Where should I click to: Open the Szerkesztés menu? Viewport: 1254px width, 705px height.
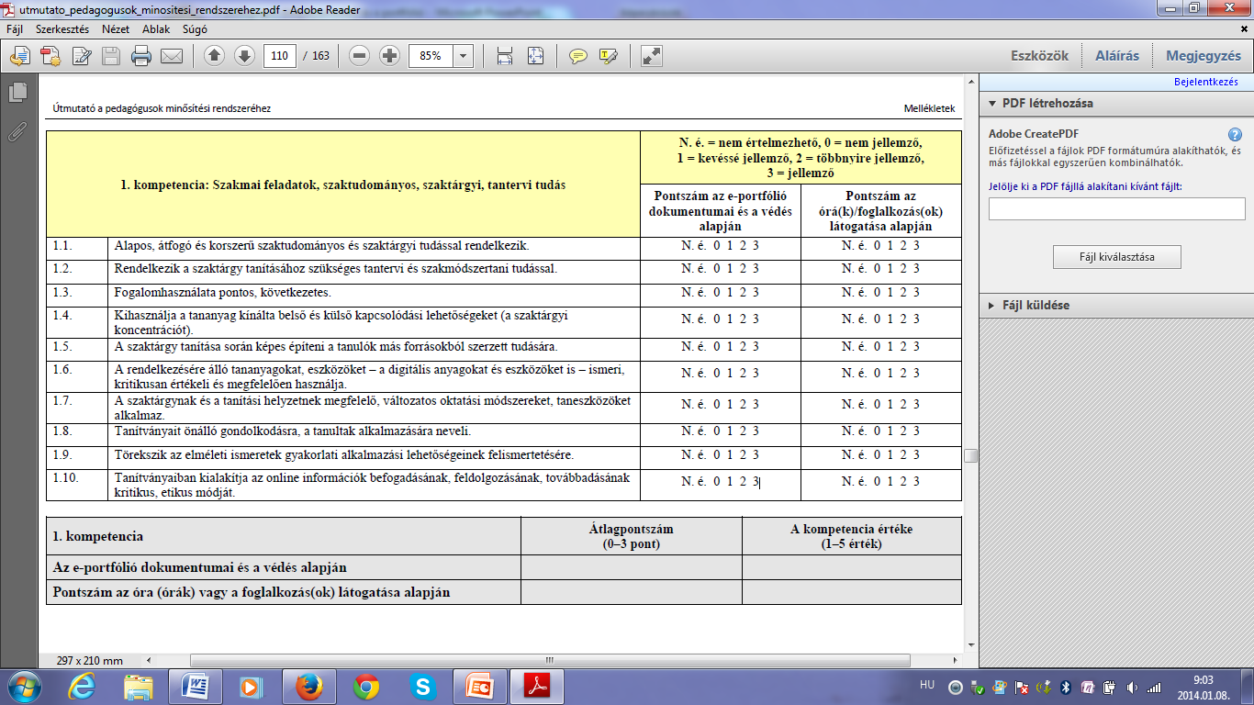tap(62, 28)
